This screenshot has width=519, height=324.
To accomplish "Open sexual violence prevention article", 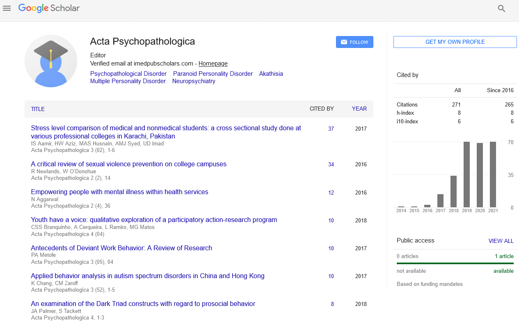I will coord(129,164).
